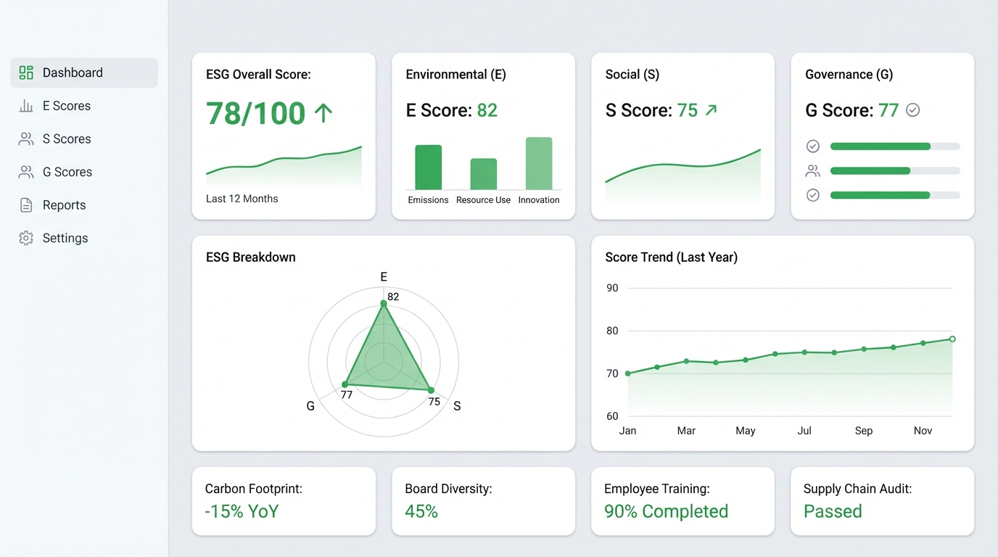Click the bottom check circle in Governance list
998x557 pixels.
pos(813,195)
